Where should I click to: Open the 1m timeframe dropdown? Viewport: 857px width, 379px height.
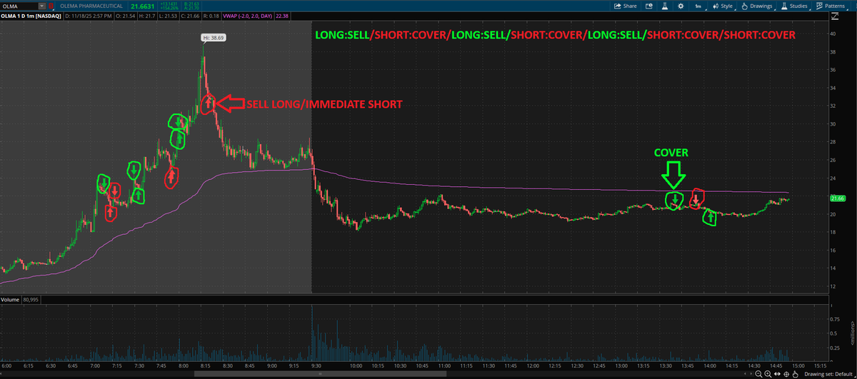pyautogui.click(x=698, y=6)
